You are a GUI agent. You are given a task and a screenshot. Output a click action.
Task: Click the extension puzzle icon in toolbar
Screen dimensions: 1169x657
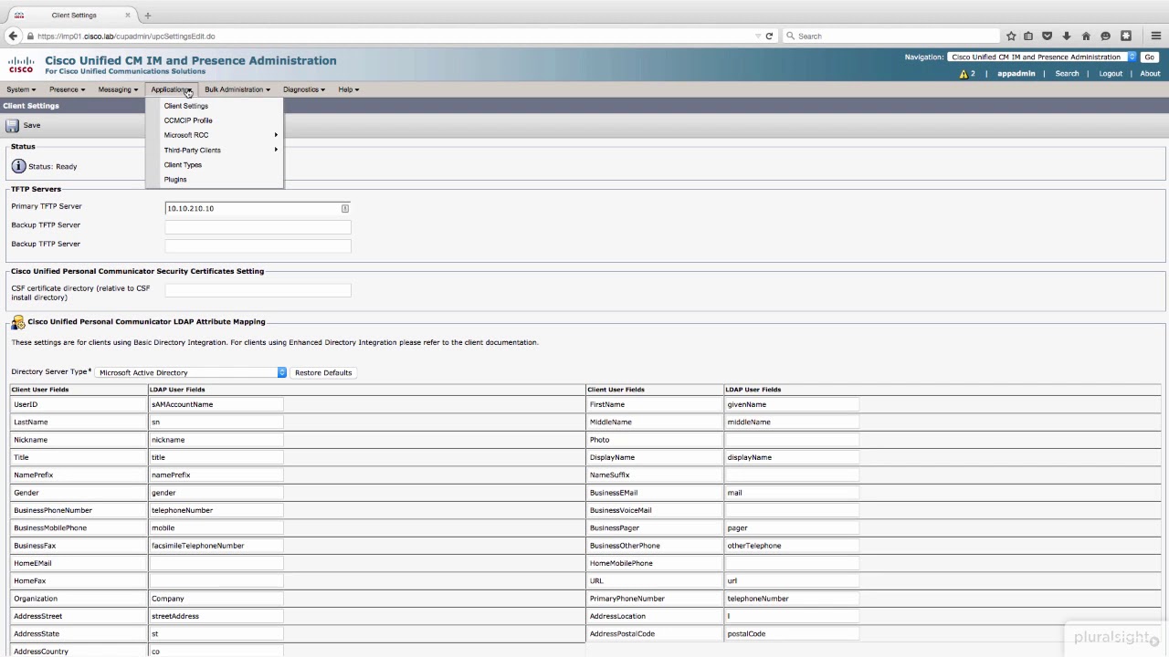pyautogui.click(x=1126, y=36)
